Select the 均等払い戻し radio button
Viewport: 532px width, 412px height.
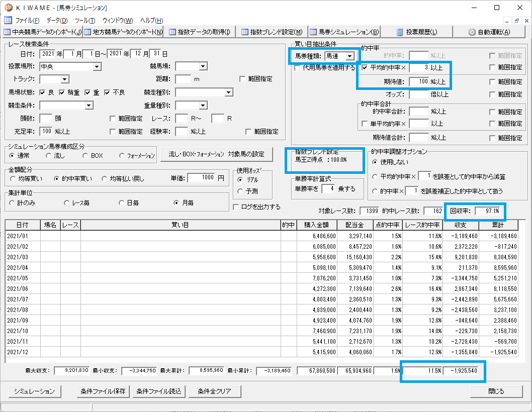104,179
